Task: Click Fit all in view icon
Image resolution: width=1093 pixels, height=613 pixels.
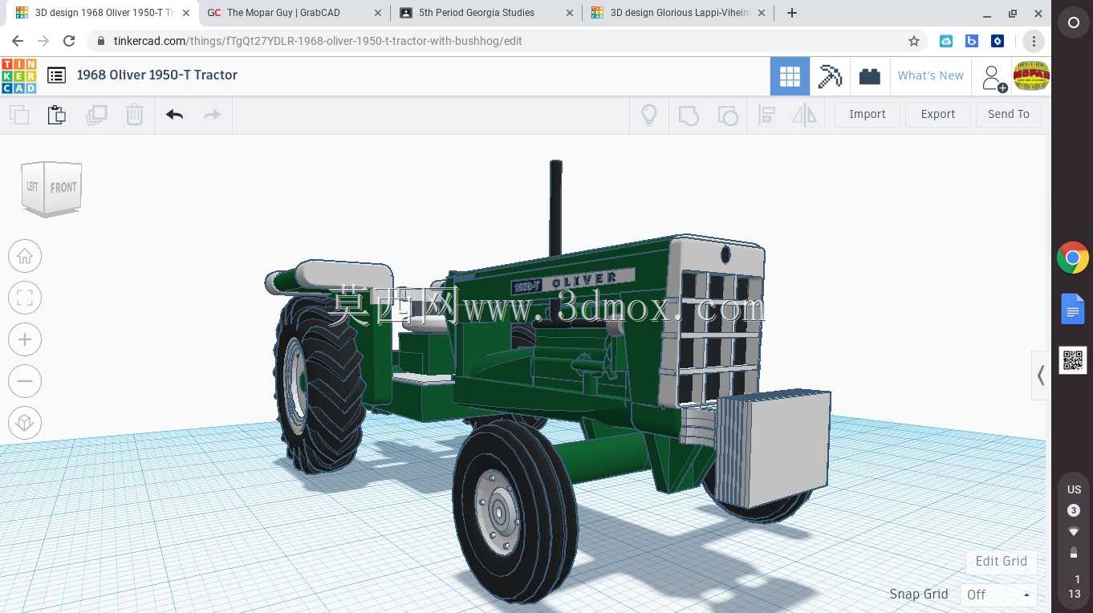Action: point(25,298)
